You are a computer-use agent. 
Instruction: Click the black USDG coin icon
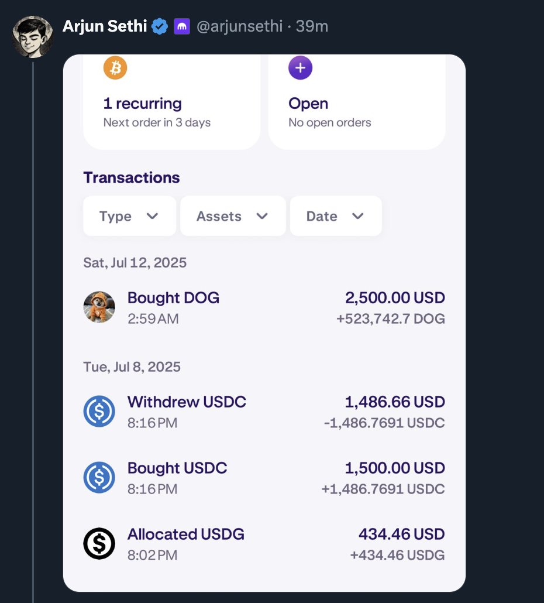(x=99, y=544)
